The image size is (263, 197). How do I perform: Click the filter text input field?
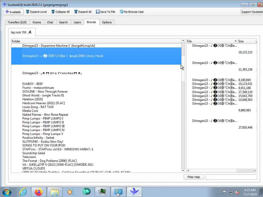[231, 177]
